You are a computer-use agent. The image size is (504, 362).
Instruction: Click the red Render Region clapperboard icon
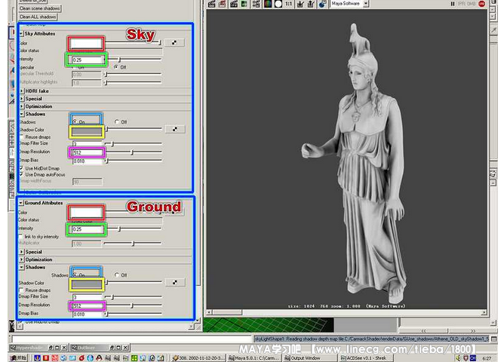tap(222, 4)
